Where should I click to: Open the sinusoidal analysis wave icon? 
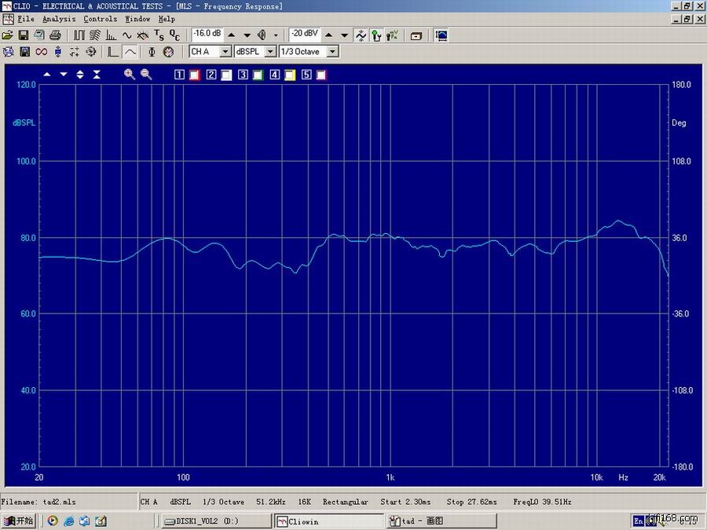(x=126, y=35)
